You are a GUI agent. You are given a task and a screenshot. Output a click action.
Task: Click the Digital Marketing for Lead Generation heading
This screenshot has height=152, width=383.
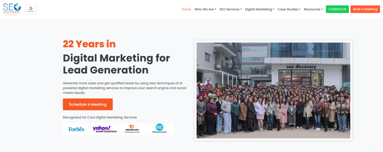116,64
